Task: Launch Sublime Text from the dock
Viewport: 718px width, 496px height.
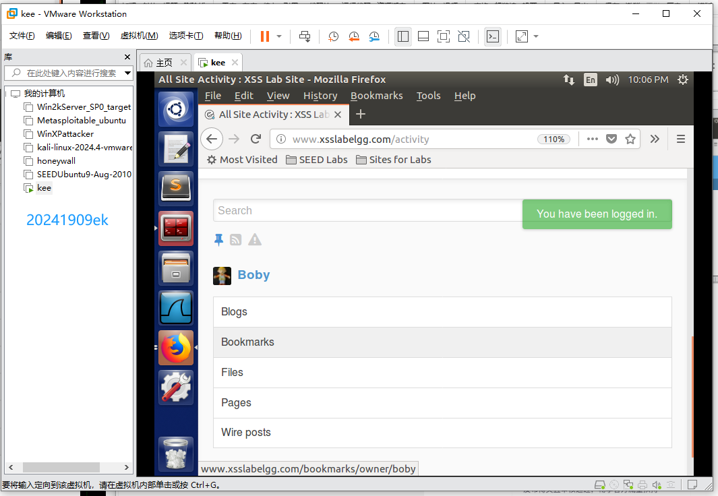Action: (176, 189)
